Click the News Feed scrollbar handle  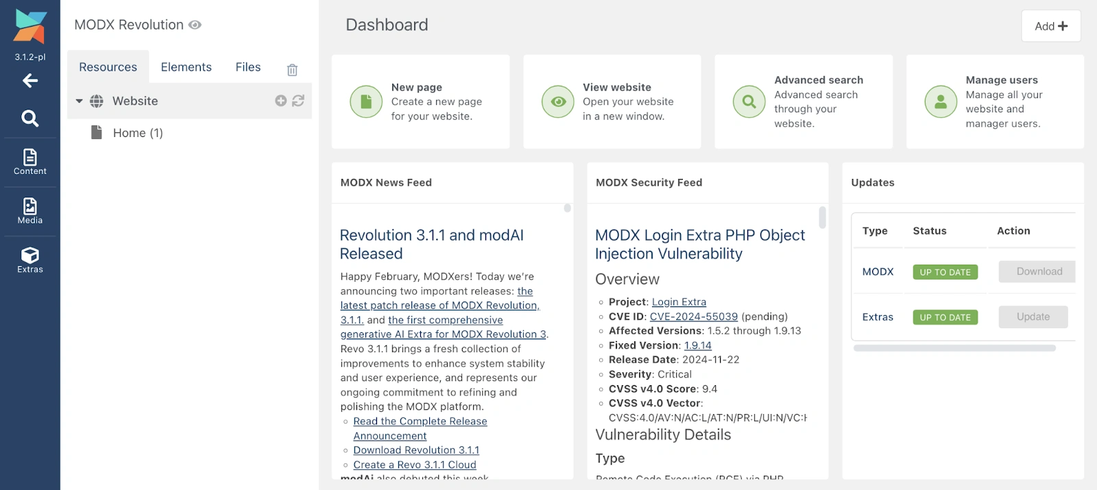point(568,208)
